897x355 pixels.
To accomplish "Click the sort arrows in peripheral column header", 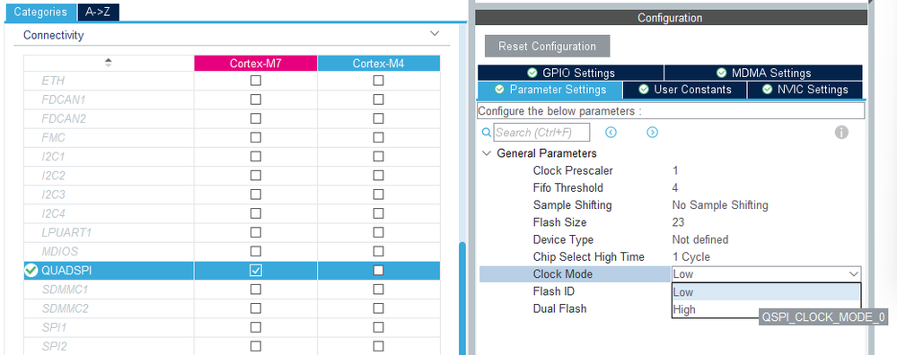I will coord(108,63).
